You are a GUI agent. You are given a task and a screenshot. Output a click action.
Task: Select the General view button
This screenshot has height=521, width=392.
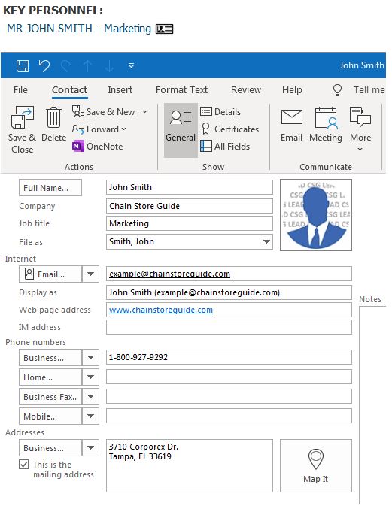pos(181,130)
